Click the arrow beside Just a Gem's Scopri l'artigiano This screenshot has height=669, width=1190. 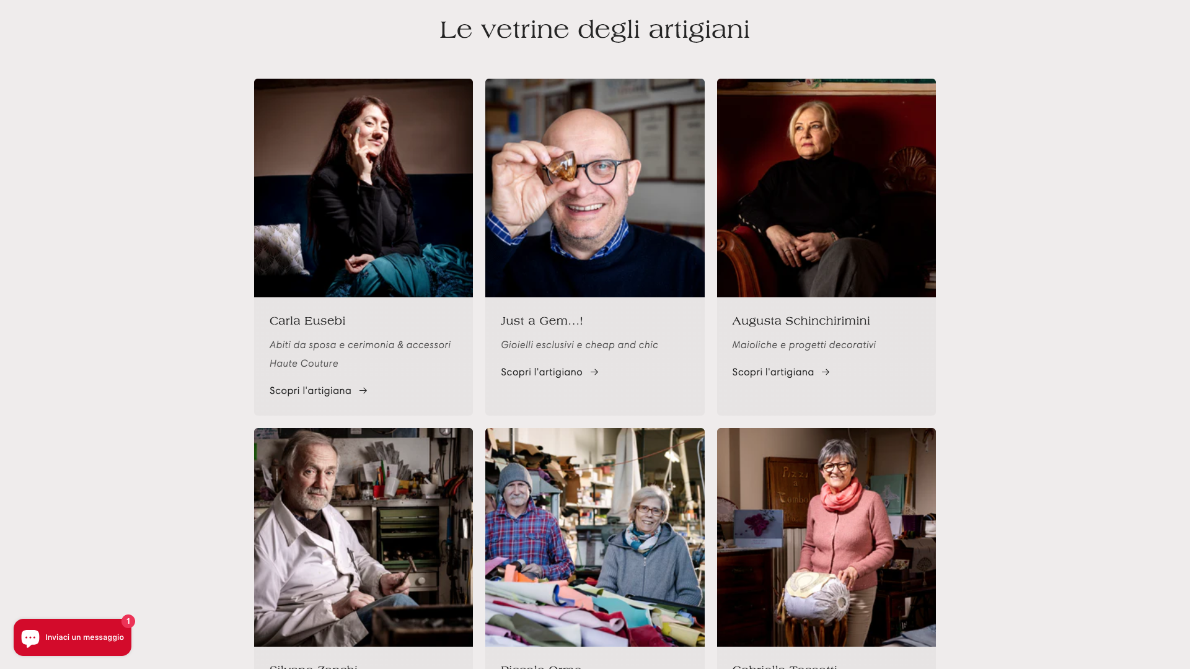[594, 372]
